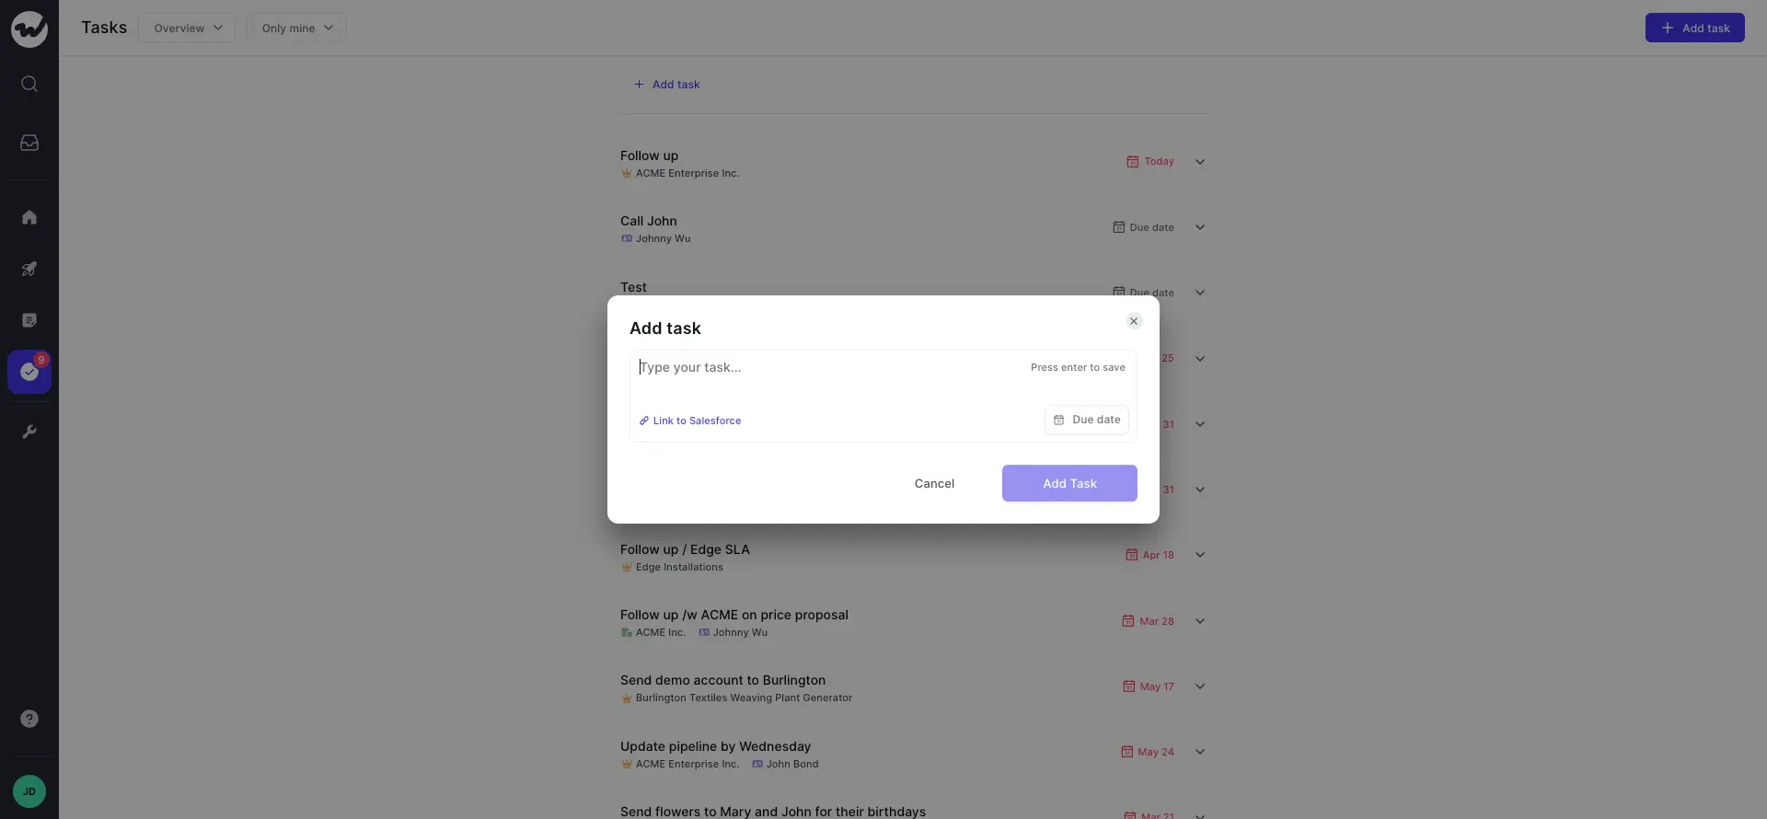Screen dimensions: 1767x819
Task: Expand the Follow up task row chevron
Action: pyautogui.click(x=1199, y=162)
